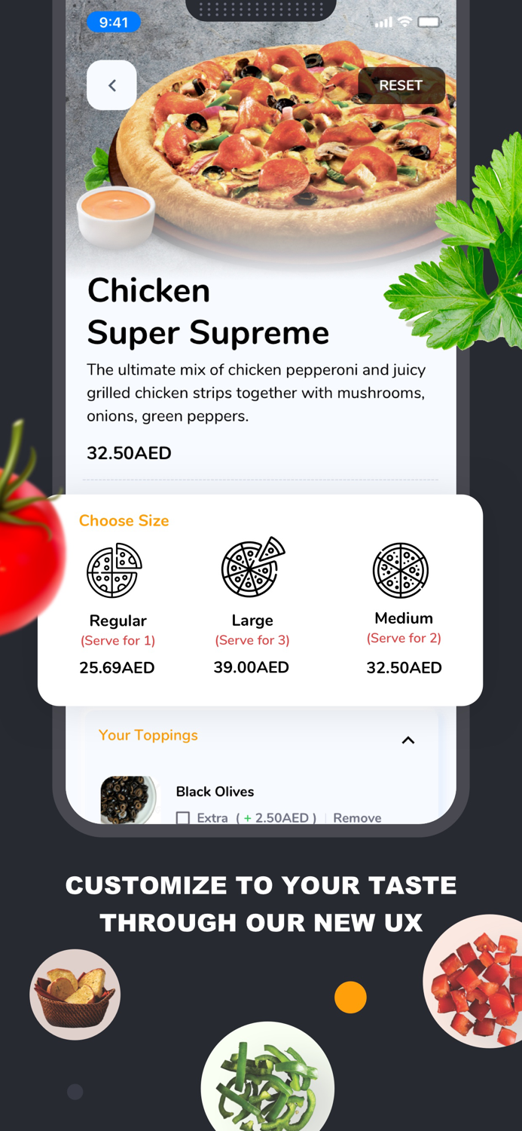The width and height of the screenshot is (522, 1131).
Task: Tap the back arrow above the pizza image
Action: [111, 84]
